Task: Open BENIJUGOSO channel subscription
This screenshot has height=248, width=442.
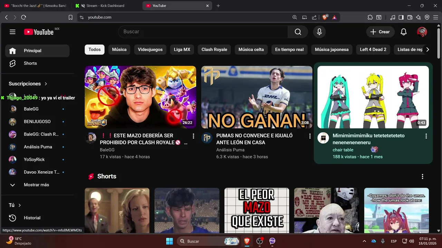Action: tap(37, 122)
